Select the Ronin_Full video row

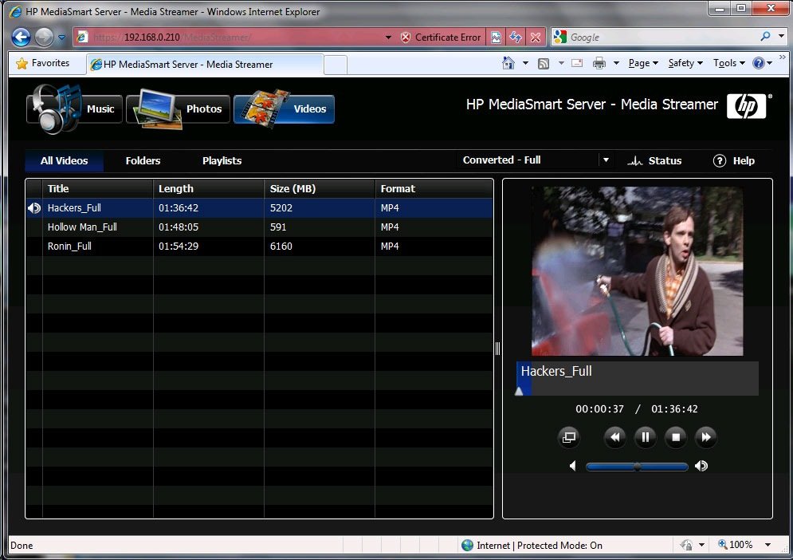[x=260, y=246]
